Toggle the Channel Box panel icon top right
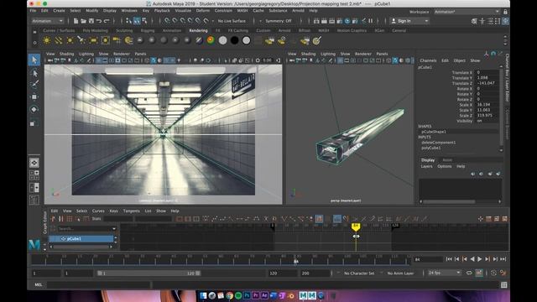 click(x=505, y=21)
